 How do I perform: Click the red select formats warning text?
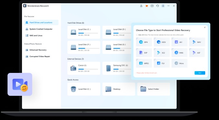coord(147,73)
